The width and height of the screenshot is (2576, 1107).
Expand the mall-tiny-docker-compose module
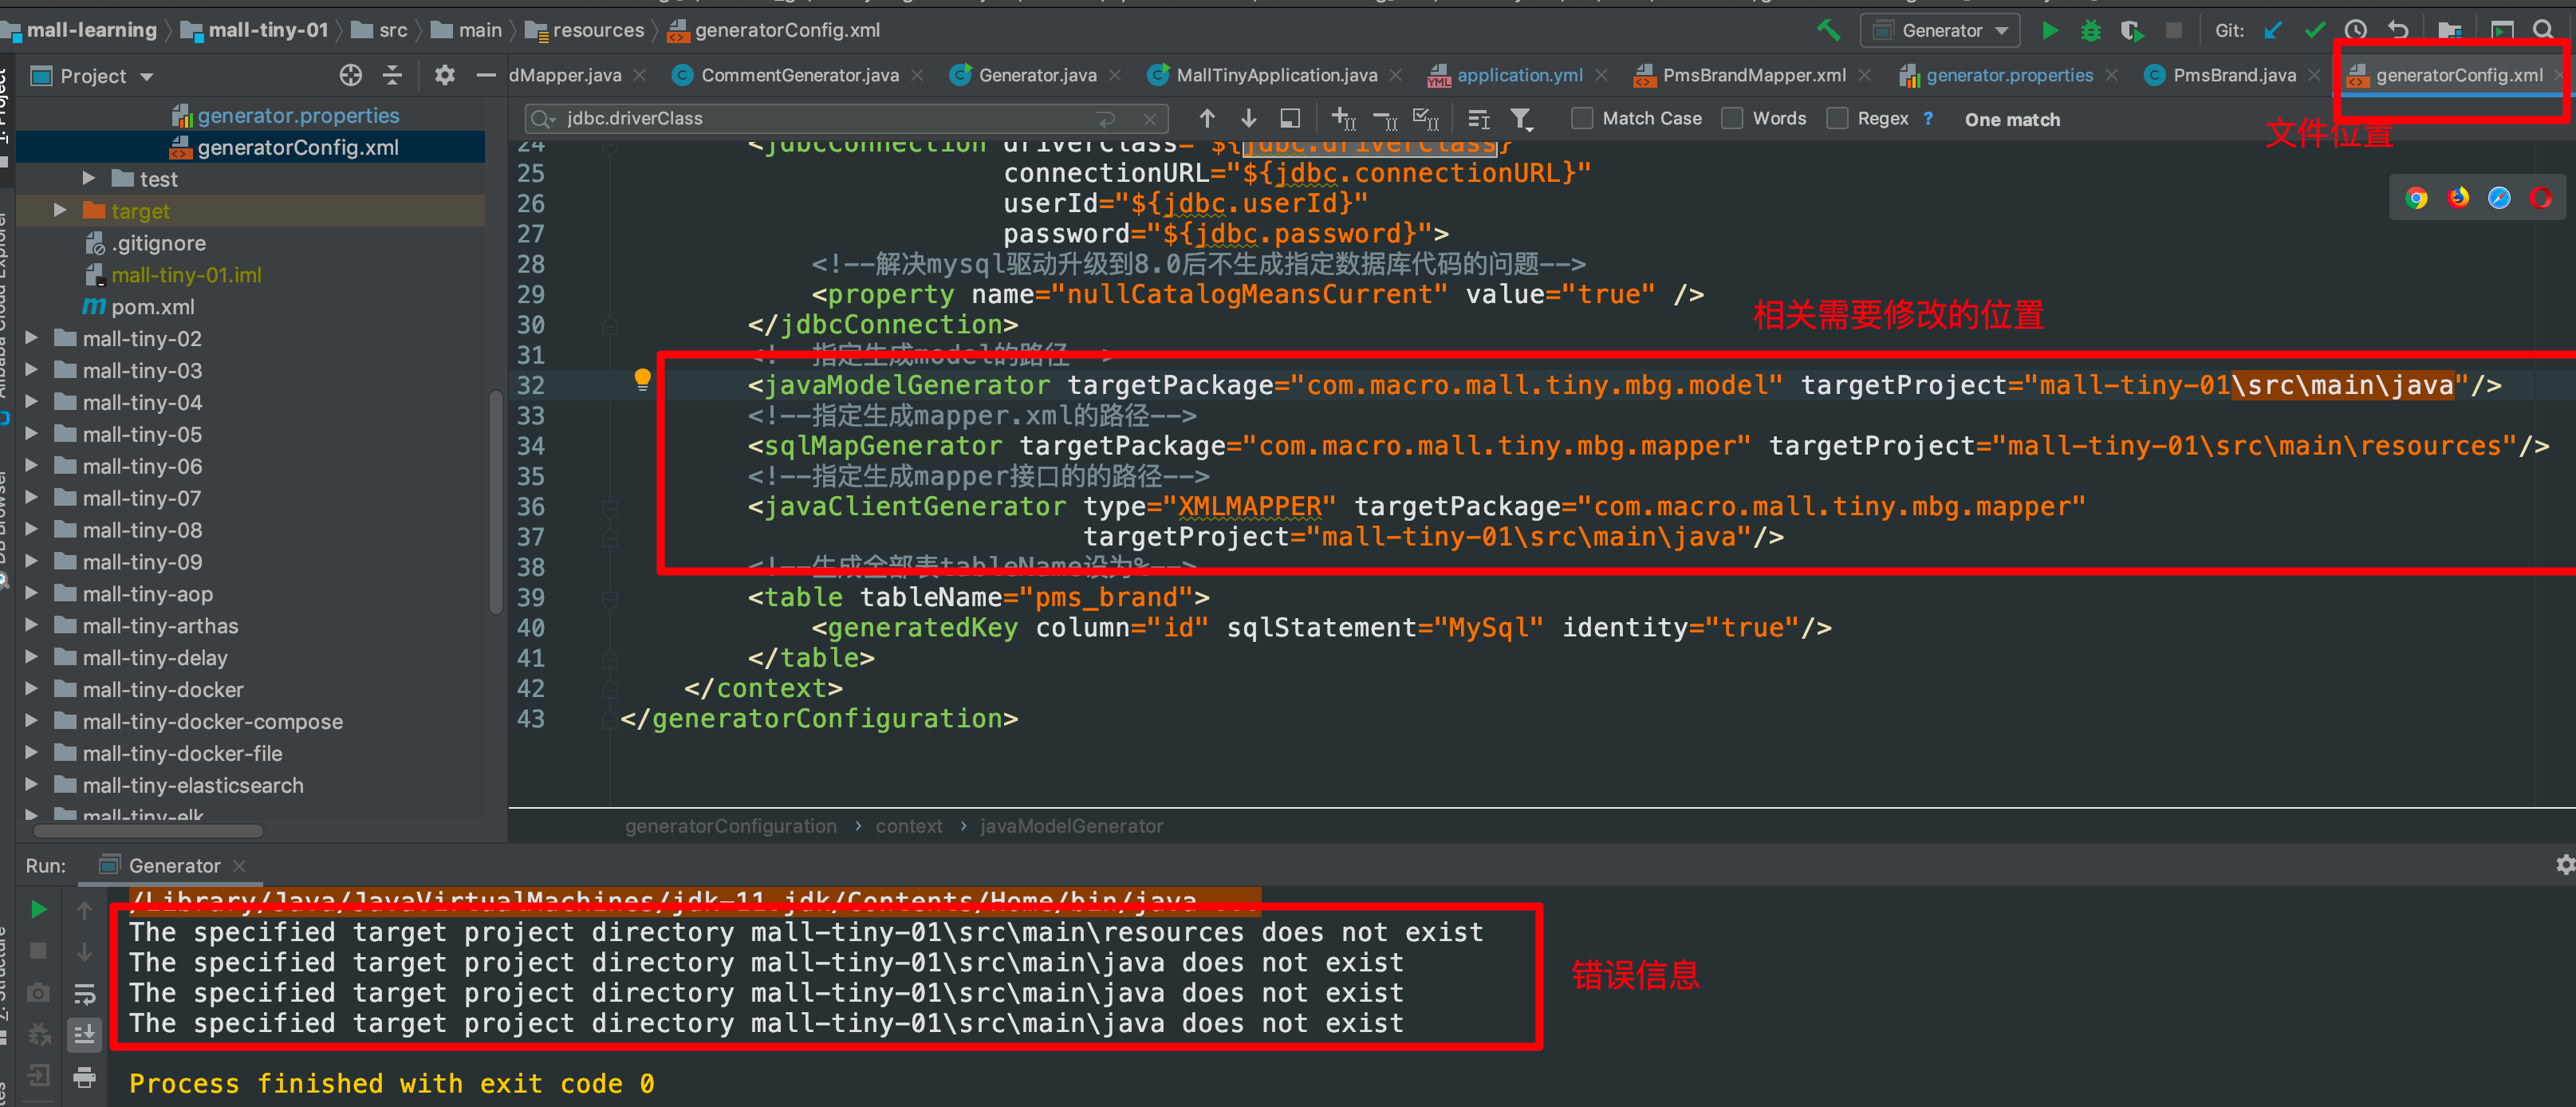[x=31, y=721]
